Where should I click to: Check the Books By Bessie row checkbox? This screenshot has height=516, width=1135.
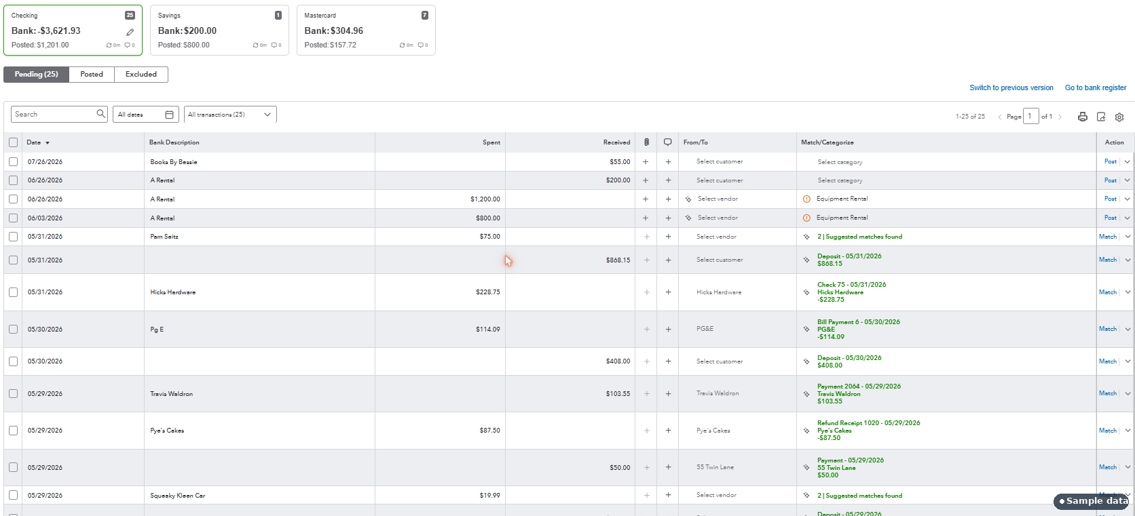pyautogui.click(x=14, y=162)
